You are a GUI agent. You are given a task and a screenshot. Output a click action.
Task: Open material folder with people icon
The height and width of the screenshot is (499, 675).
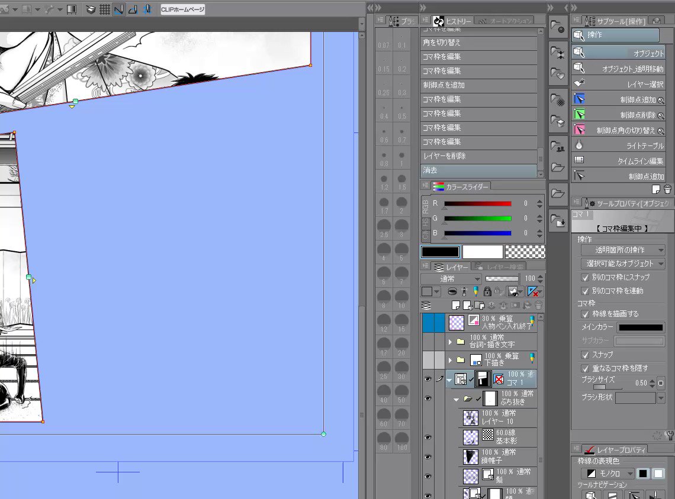(x=558, y=147)
